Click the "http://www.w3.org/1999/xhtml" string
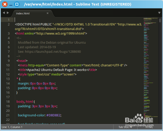 [x=60, y=34]
